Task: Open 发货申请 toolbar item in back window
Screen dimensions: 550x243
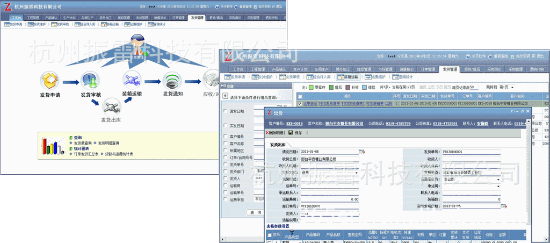Action: (x=13, y=25)
